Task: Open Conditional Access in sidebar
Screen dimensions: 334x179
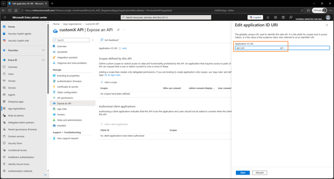Action: pyautogui.click(x=17, y=150)
